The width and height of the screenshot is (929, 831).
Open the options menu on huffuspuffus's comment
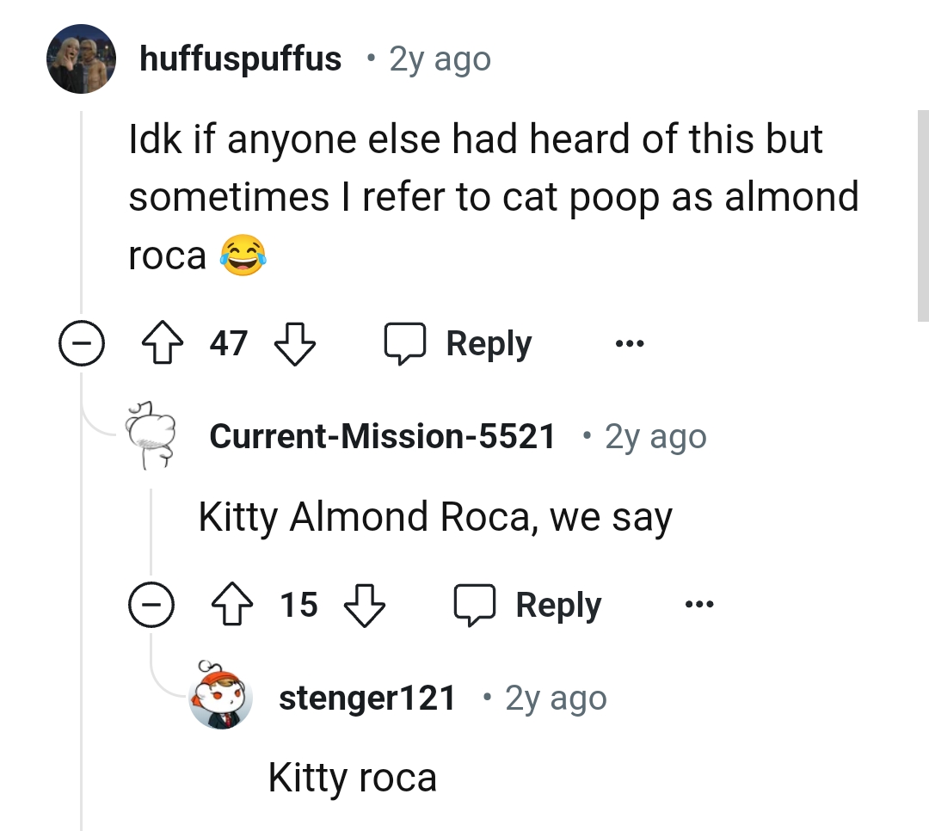[x=631, y=343]
